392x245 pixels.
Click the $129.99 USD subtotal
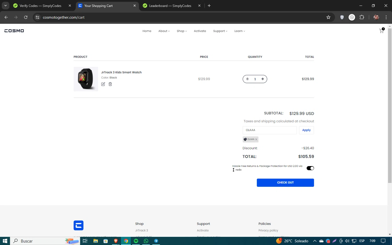click(x=302, y=113)
